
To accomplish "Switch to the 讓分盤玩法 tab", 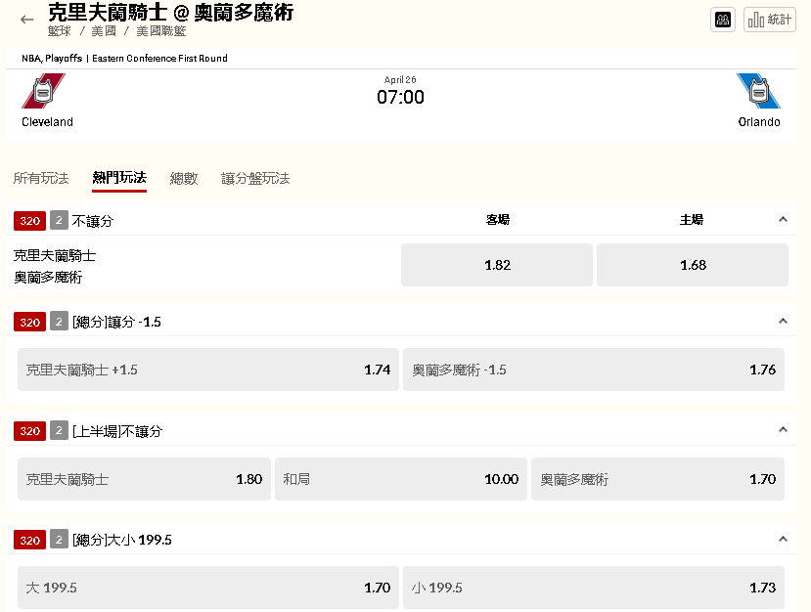I will [x=255, y=178].
